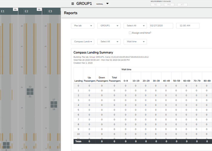Image resolution: width=212 pixels, height=151 pixels.
Task: Click the ISC emergency command button
Action: tap(156, 5)
